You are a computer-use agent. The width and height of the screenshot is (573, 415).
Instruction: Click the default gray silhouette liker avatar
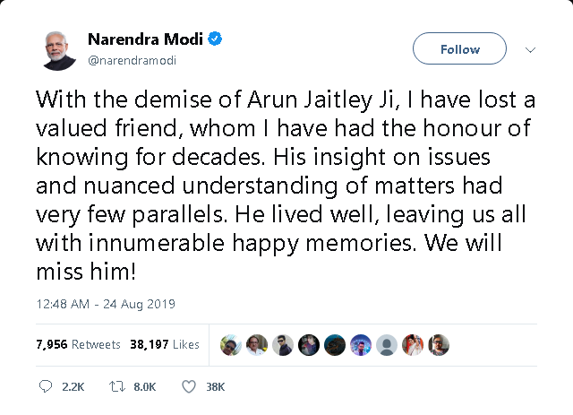(x=387, y=345)
